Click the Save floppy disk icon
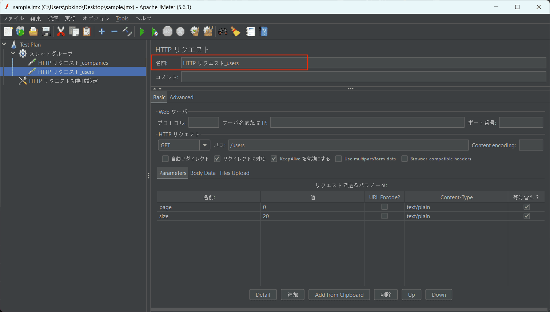550x312 pixels. 46,32
